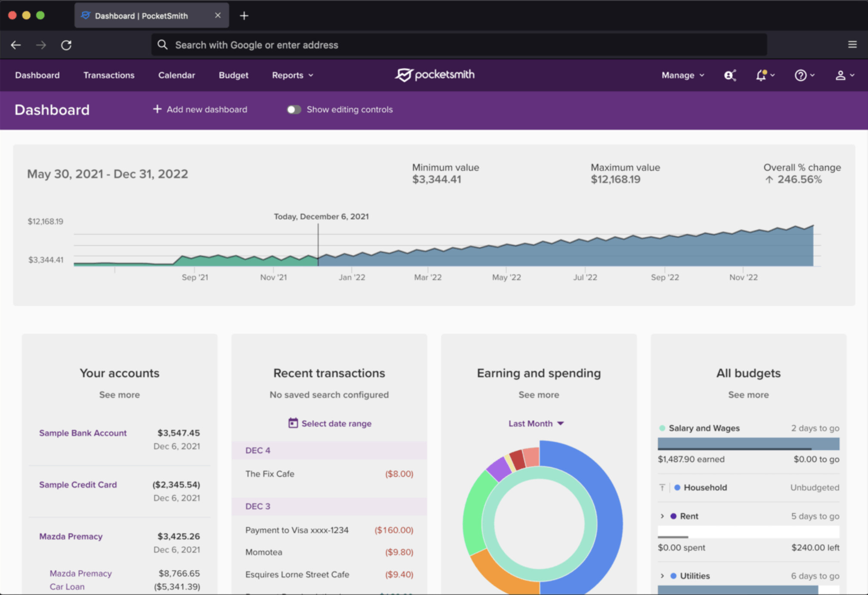Open Mazda Premacy Car Loan sub-account
The height and width of the screenshot is (595, 868).
(x=81, y=580)
